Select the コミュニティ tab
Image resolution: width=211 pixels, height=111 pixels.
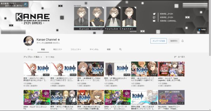[76, 49]
